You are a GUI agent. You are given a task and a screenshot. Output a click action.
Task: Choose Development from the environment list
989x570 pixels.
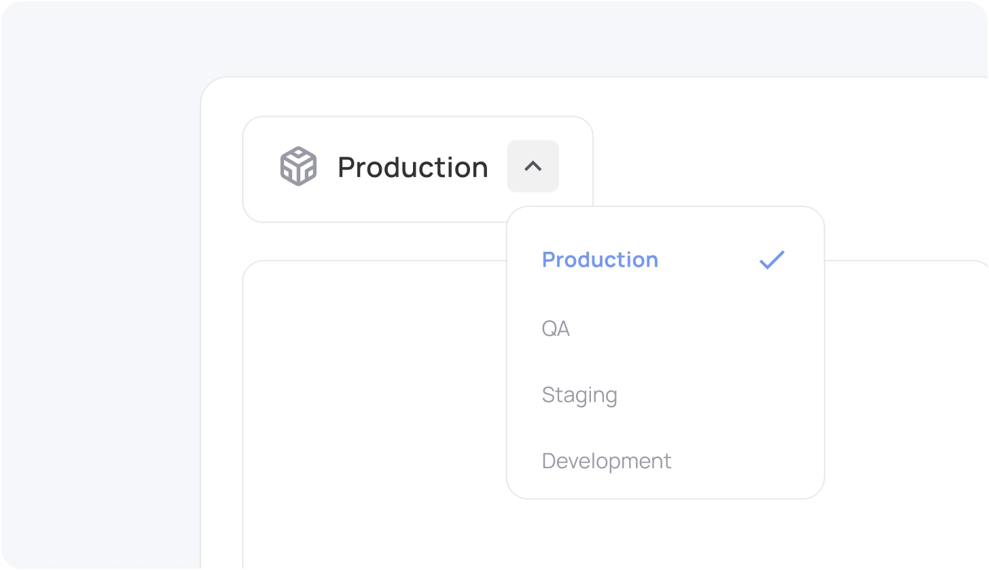(x=607, y=461)
